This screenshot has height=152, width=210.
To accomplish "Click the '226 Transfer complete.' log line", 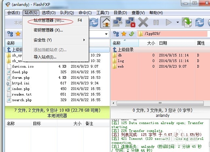I will (x=138, y=131).
